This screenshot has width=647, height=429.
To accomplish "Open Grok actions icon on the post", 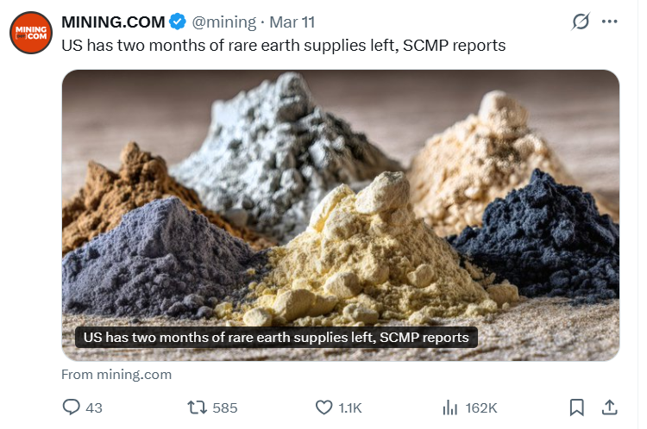I will coord(581,22).
